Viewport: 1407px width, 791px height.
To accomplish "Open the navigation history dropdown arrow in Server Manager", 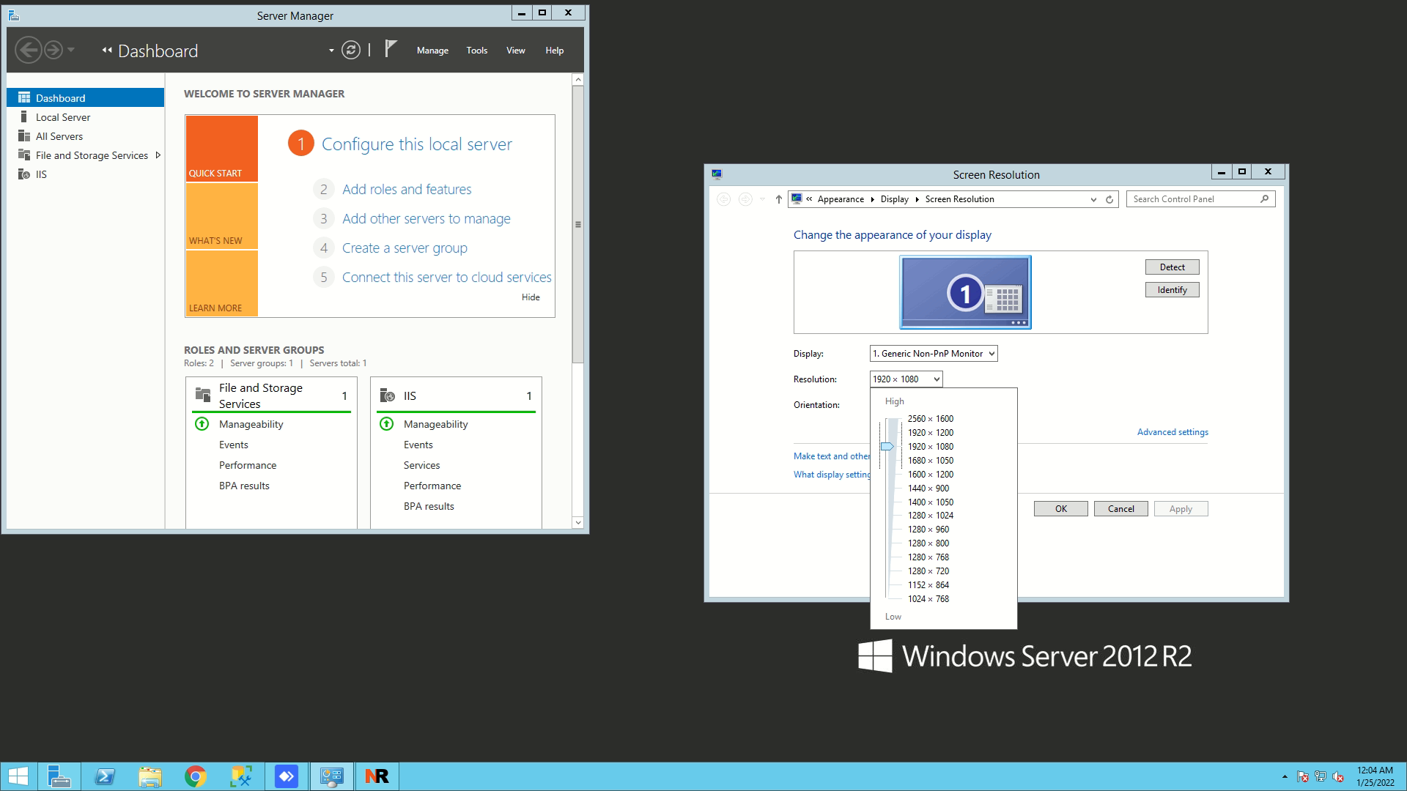I will (x=71, y=50).
